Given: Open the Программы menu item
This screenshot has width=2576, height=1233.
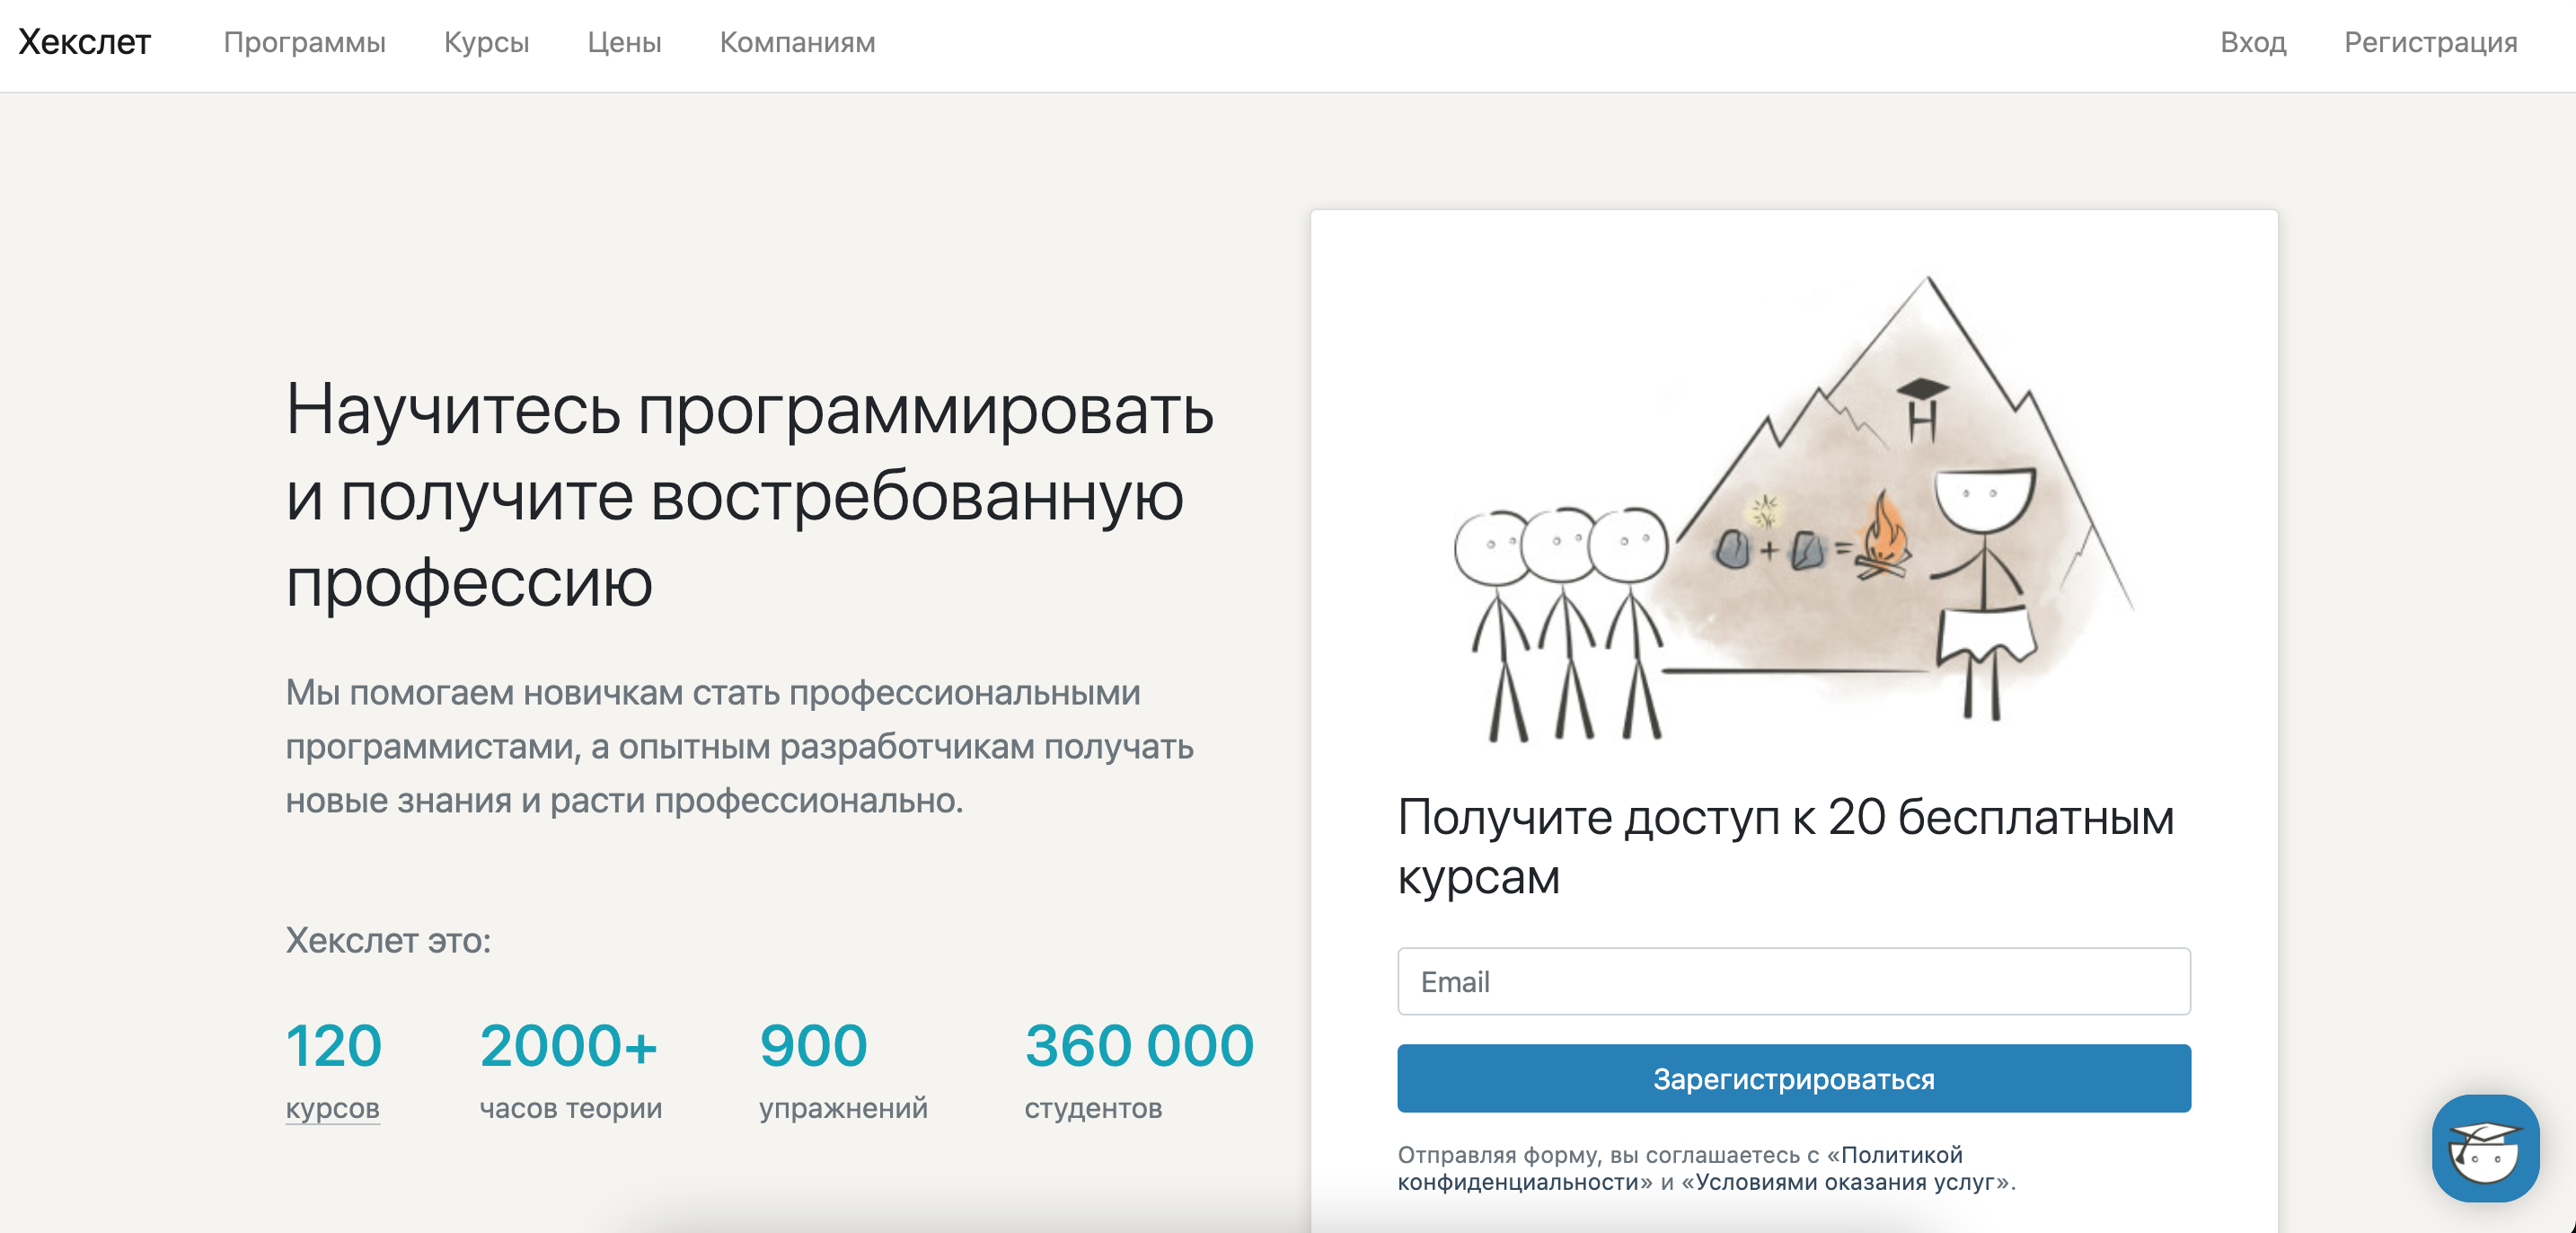Looking at the screenshot, I should pyautogui.click(x=304, y=42).
